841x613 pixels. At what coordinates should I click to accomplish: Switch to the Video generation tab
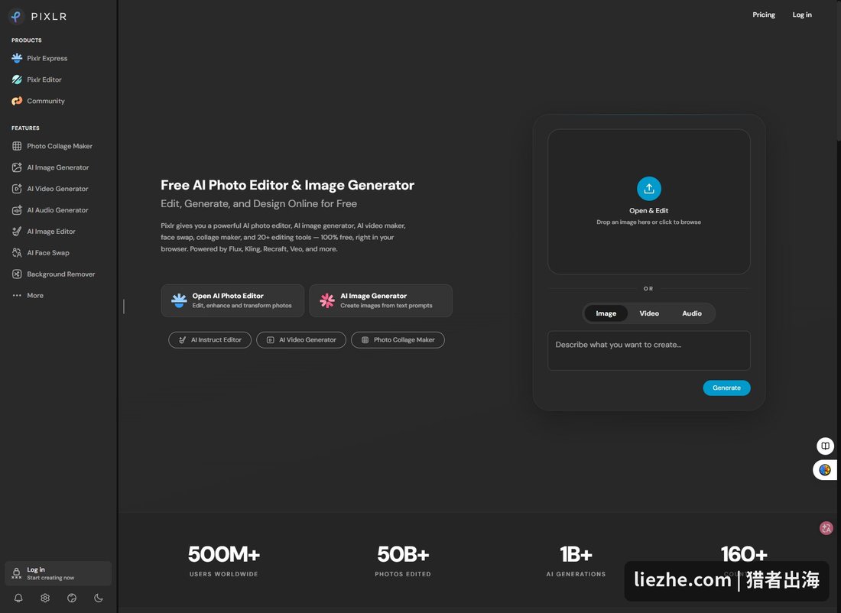pos(649,313)
